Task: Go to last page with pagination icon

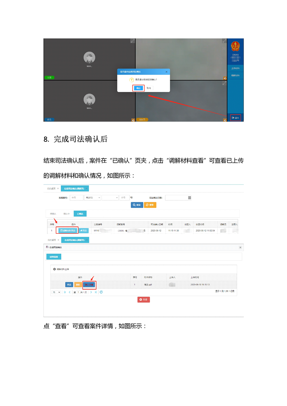Action: click(96, 292)
